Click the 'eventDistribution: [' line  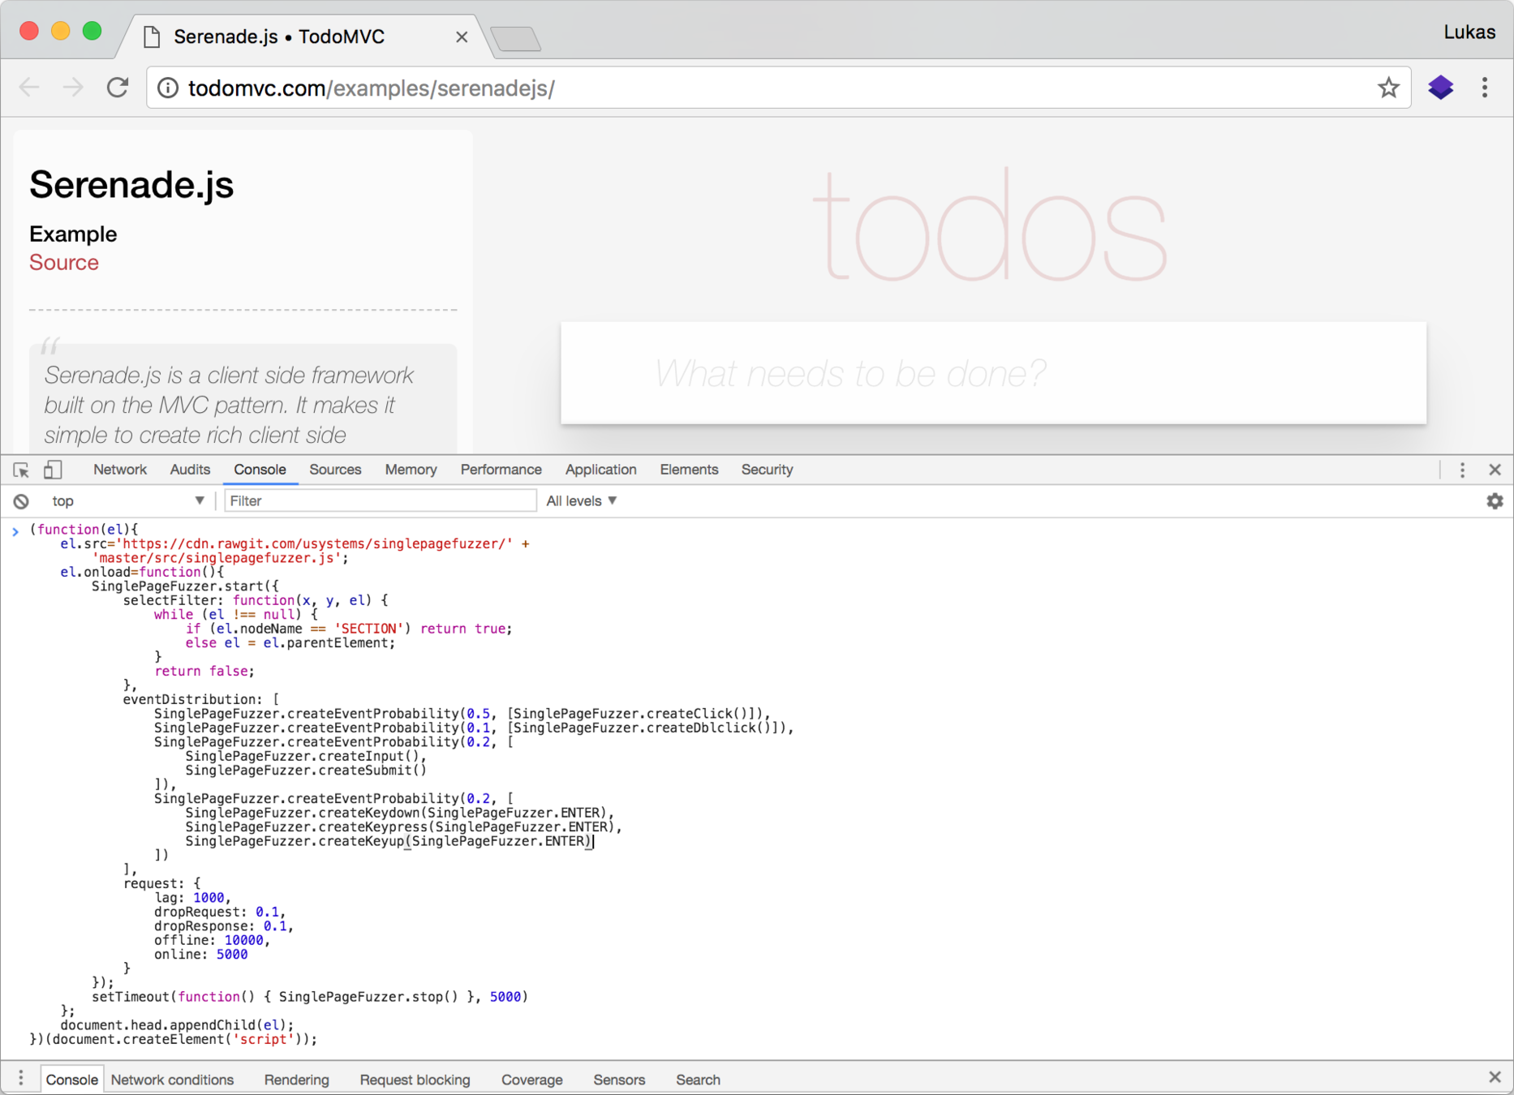[x=201, y=699]
